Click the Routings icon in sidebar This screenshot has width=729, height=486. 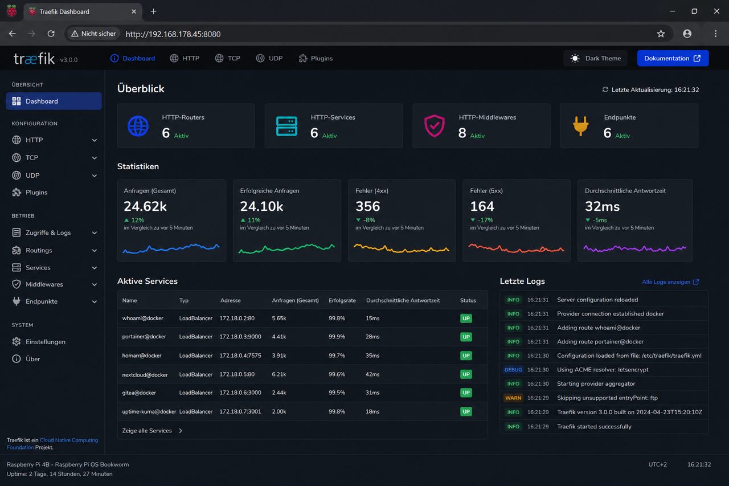click(x=16, y=250)
